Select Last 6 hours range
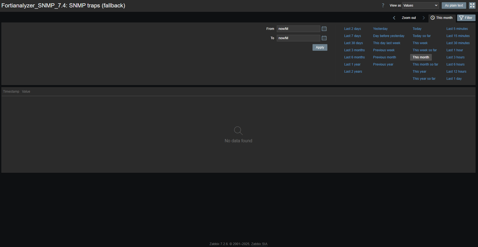 click(455, 64)
